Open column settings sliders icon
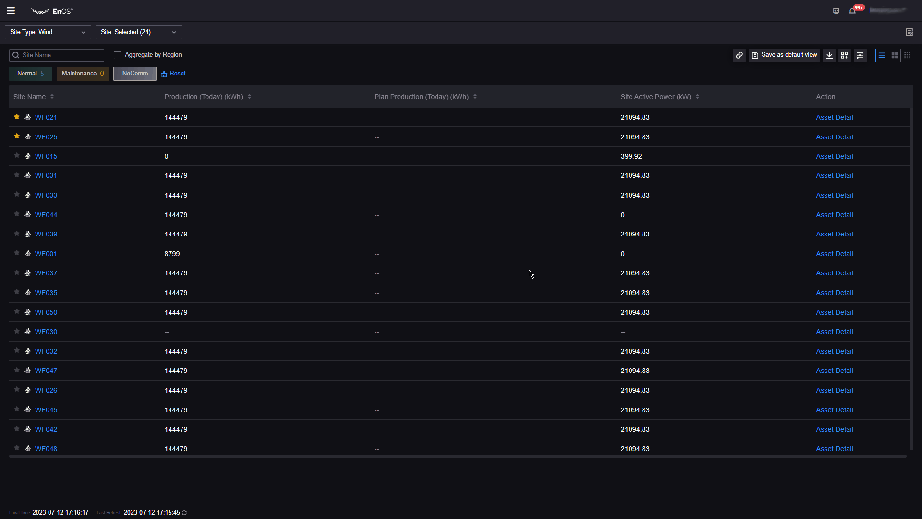 tap(860, 55)
